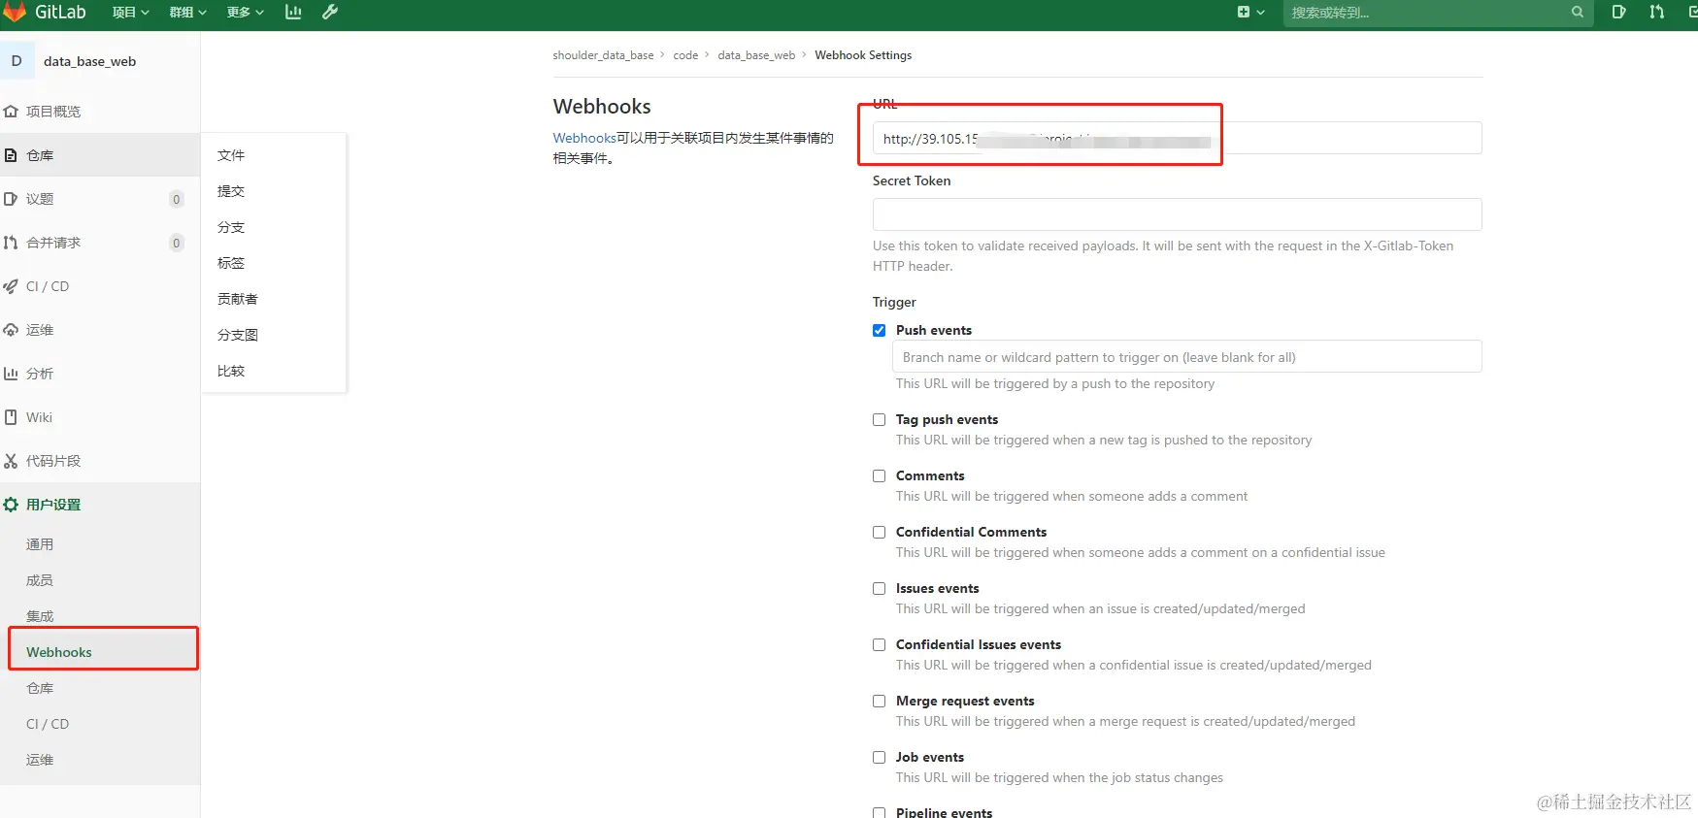Image resolution: width=1698 pixels, height=818 pixels.
Task: Click the 合并请求 count badge 0
Action: click(176, 243)
